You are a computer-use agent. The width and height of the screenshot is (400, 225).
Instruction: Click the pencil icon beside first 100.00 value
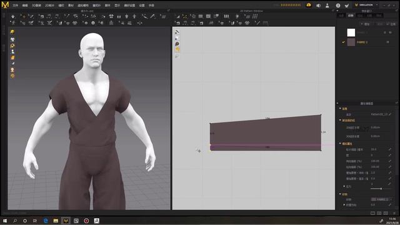pos(390,161)
